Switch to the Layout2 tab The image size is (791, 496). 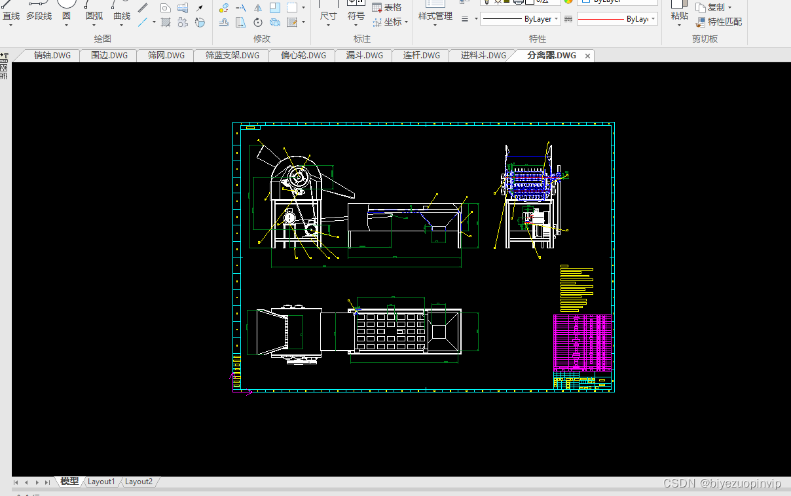[139, 482]
